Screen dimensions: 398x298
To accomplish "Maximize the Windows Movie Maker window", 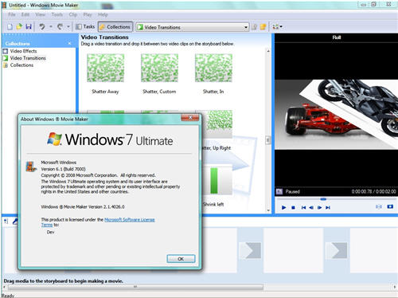I will click(374, 4).
